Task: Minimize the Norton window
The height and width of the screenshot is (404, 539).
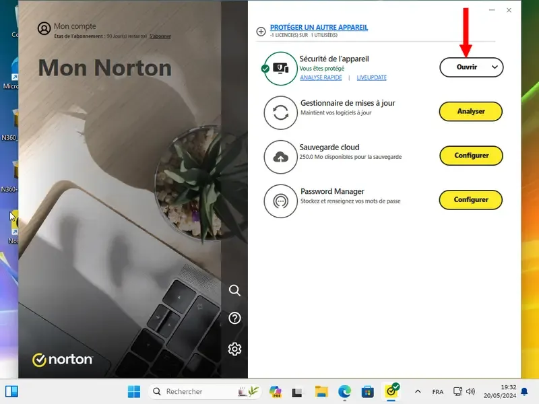Action: (492, 10)
